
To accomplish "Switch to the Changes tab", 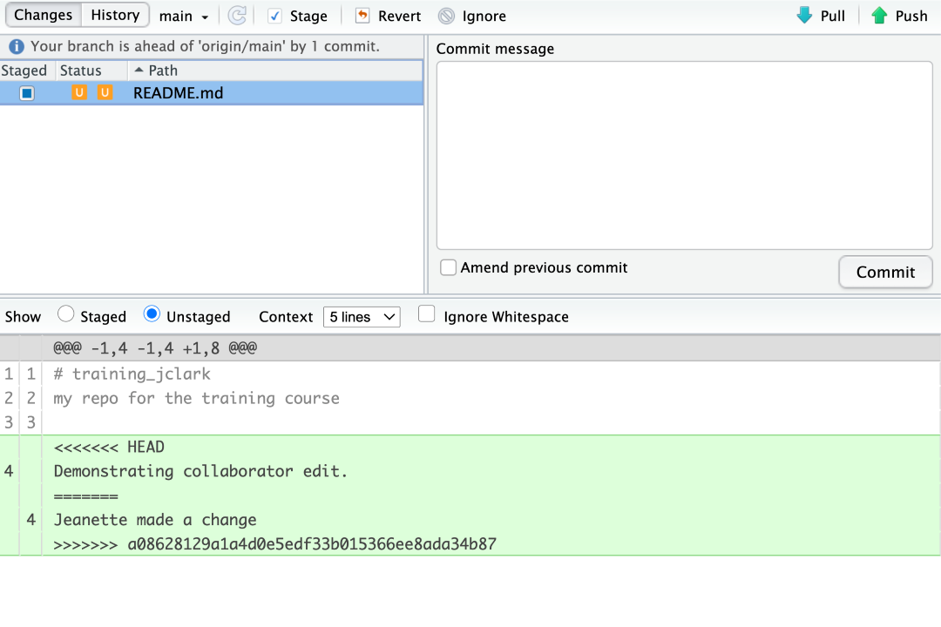I will click(44, 16).
